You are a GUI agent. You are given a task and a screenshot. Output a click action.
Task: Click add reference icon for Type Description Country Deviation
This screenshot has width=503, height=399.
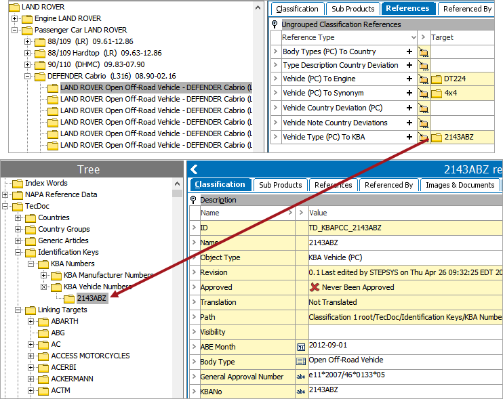pyautogui.click(x=424, y=66)
